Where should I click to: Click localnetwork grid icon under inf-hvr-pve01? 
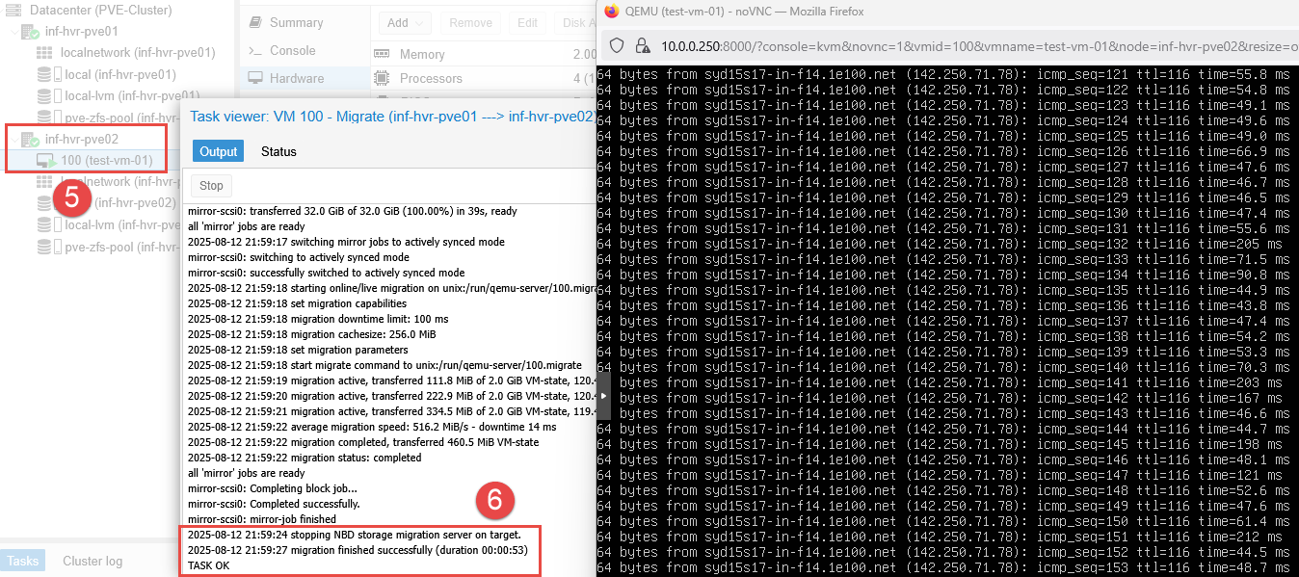45,53
